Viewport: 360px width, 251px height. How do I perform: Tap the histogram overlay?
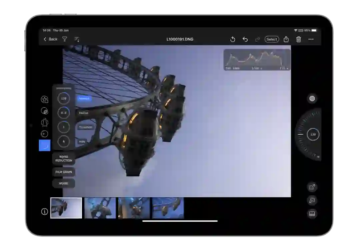point(257,59)
